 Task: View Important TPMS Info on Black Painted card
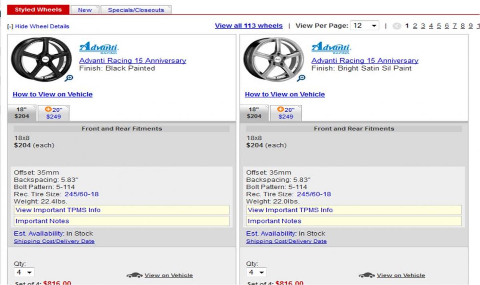[x=122, y=210]
